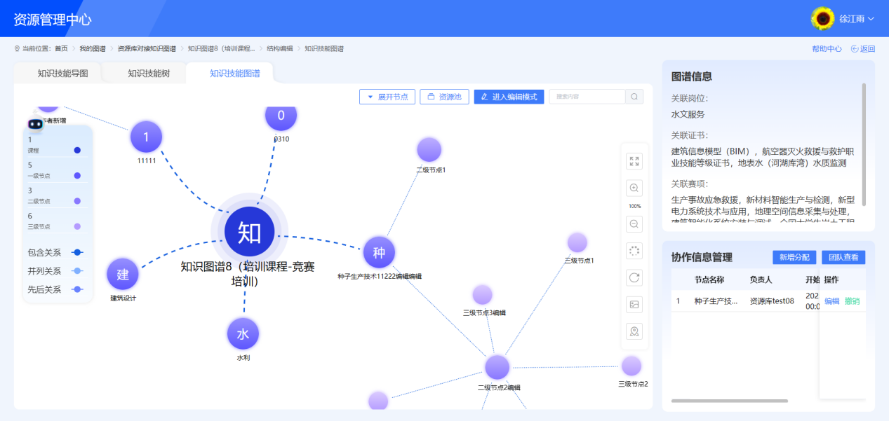
Task: Click the 三级节点 legend color dot
Action: pos(77,226)
